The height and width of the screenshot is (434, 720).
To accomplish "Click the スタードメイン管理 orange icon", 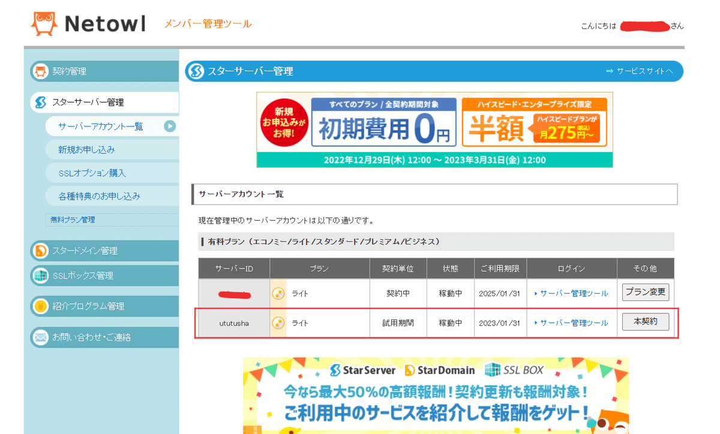I will pos(40,251).
